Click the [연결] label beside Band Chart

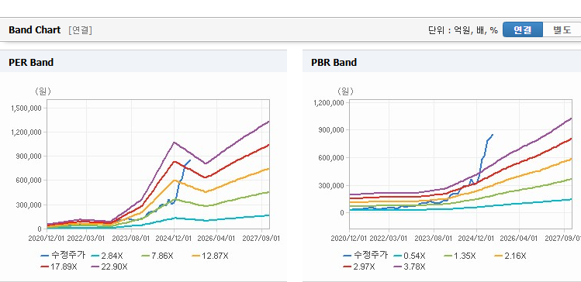pos(80,30)
